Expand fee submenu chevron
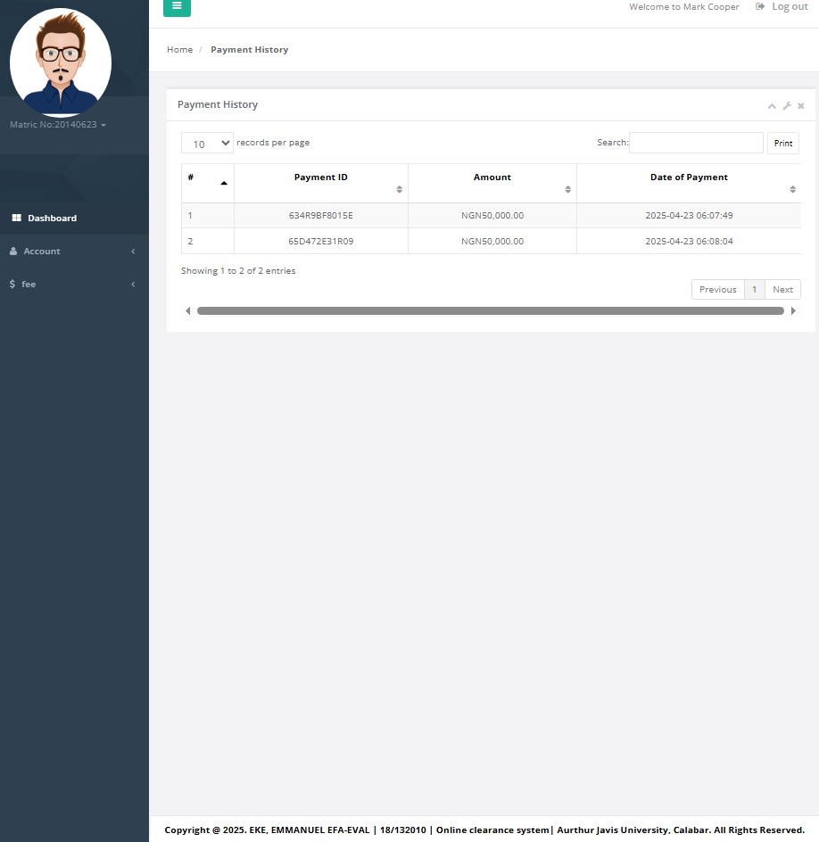Screen dimensions: 819x842 point(133,284)
